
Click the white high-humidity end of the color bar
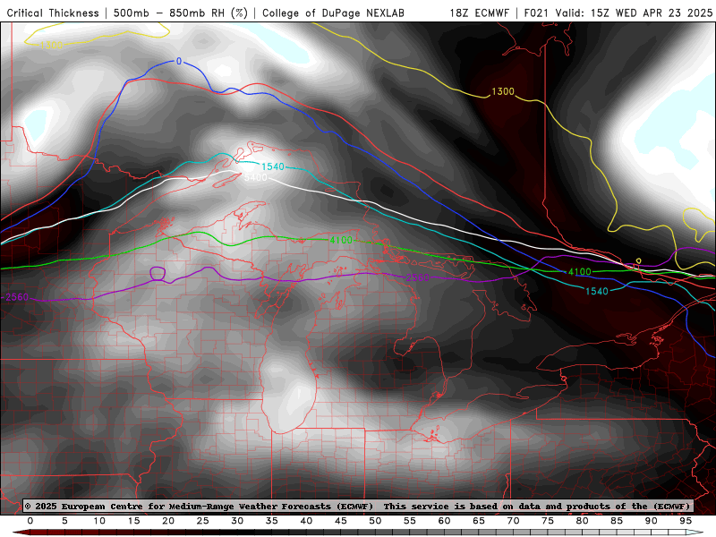[695, 533]
